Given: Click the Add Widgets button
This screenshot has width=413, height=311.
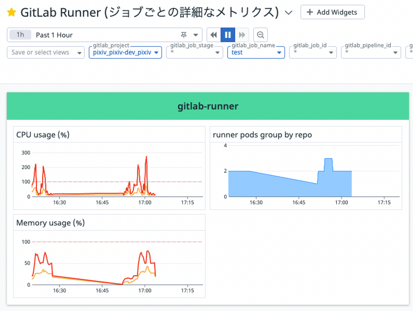Looking at the screenshot, I should pyautogui.click(x=332, y=12).
